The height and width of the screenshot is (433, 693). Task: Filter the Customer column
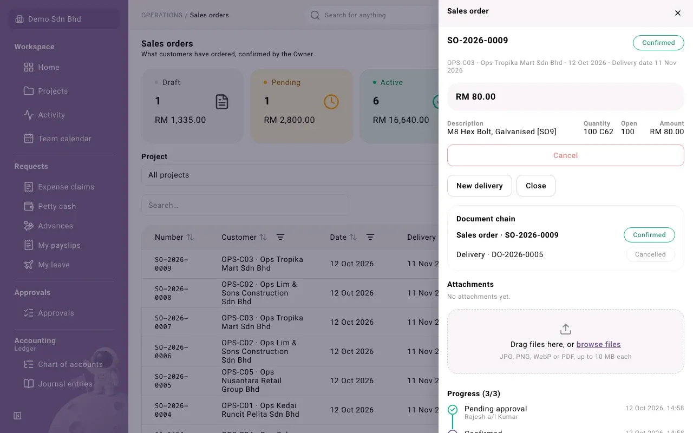[x=280, y=237]
